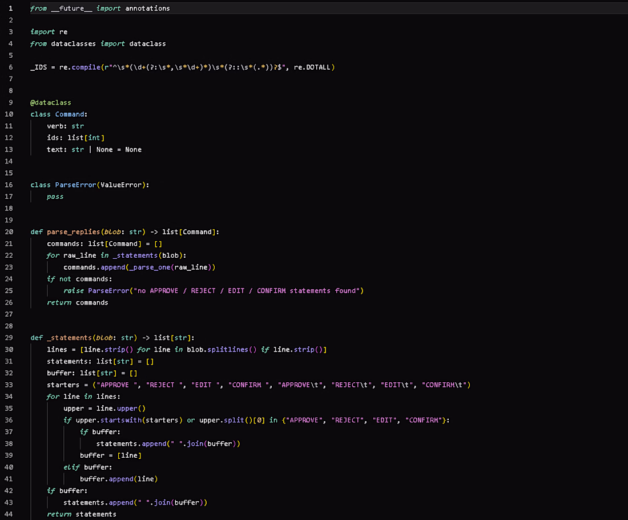Click line number 44 in the gutter
Viewport: 628px width, 520px height.
(9, 514)
